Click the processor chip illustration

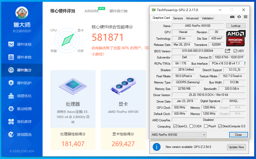(x=73, y=86)
